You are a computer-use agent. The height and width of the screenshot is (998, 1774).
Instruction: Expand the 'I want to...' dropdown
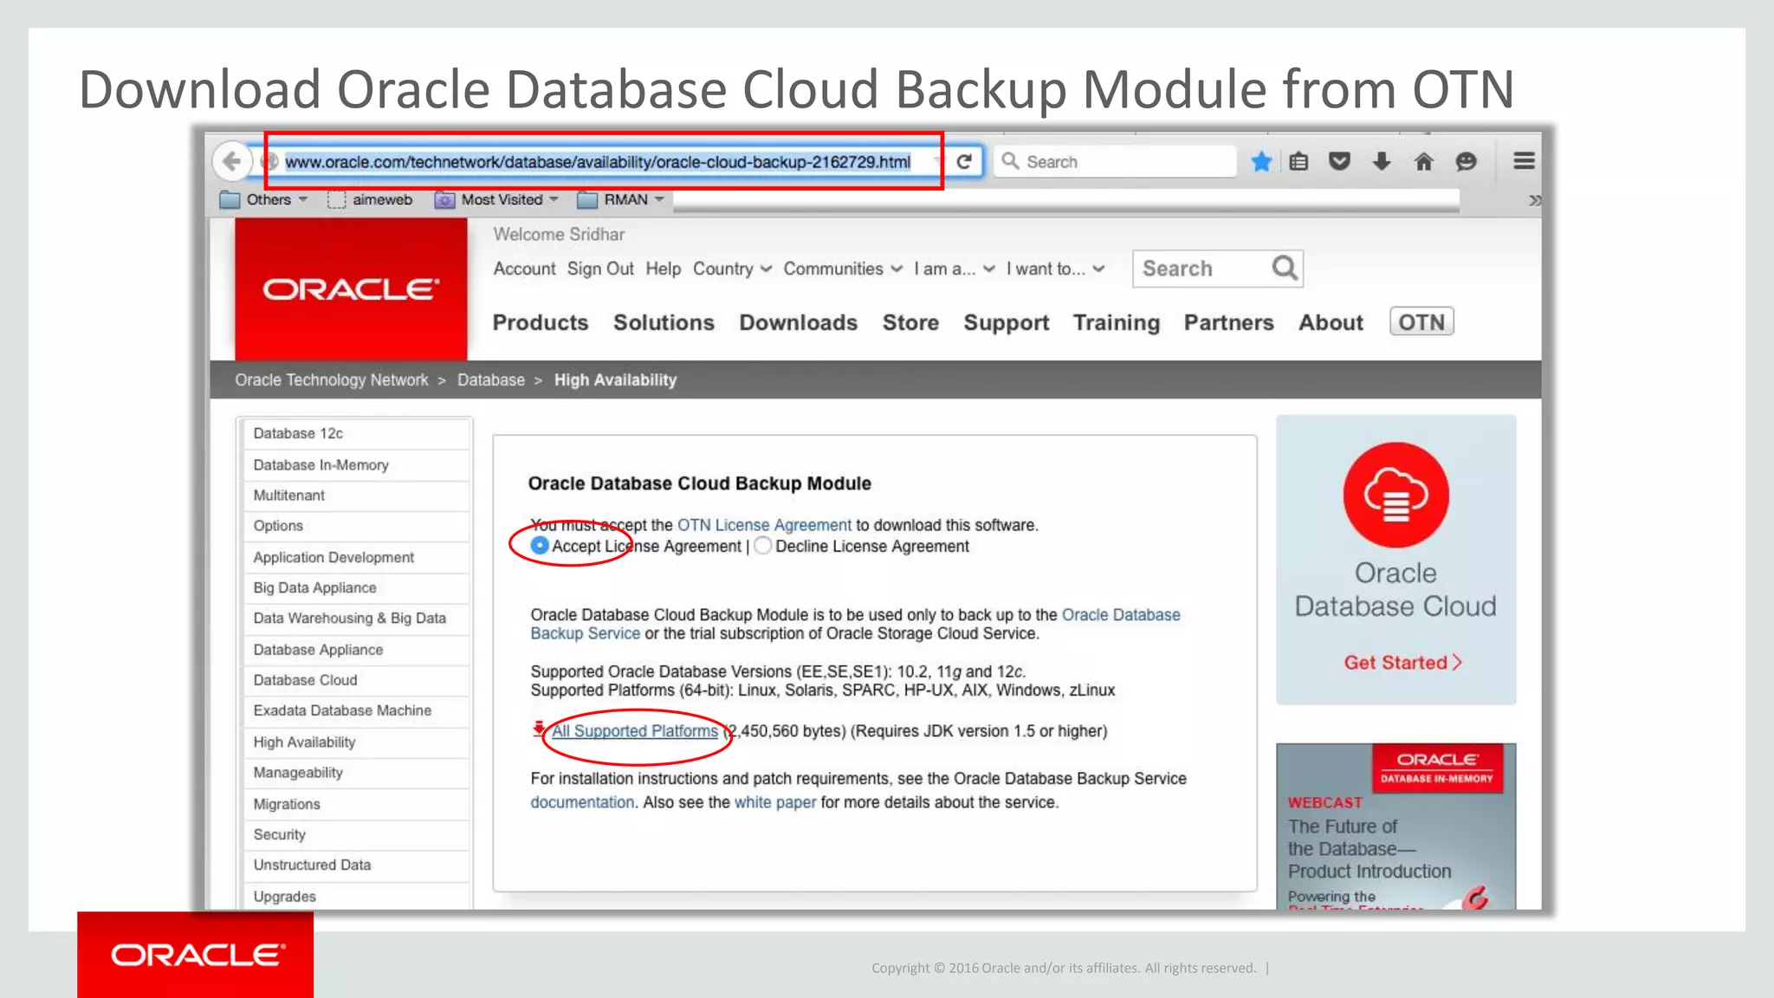[x=1055, y=269]
